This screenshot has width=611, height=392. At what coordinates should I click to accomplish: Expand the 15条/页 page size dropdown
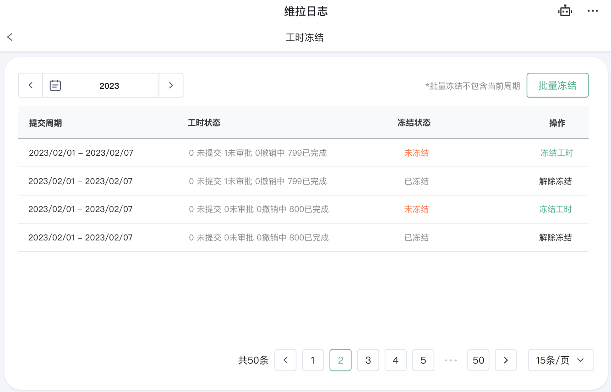point(561,360)
